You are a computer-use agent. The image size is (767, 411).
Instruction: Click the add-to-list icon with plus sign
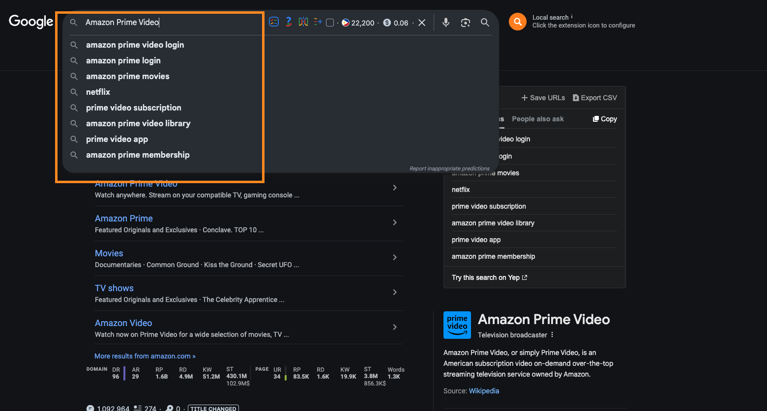click(x=318, y=22)
